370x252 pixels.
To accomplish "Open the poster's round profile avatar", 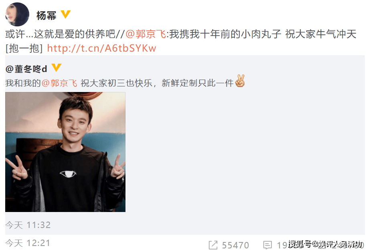I will pyautogui.click(x=17, y=14).
